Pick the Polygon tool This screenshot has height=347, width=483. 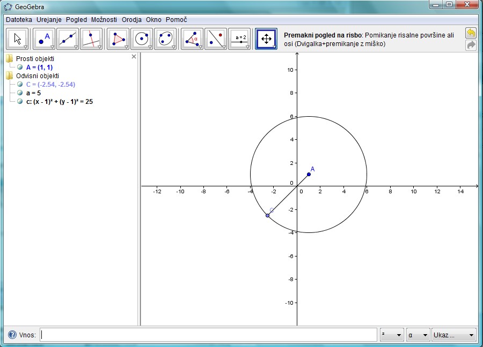[118, 39]
